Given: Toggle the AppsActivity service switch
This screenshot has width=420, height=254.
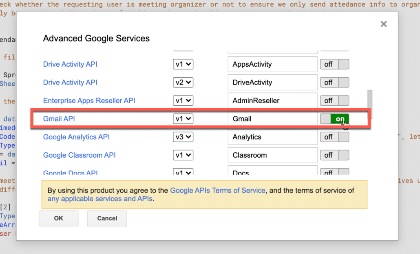Looking at the screenshot, I should tap(334, 64).
